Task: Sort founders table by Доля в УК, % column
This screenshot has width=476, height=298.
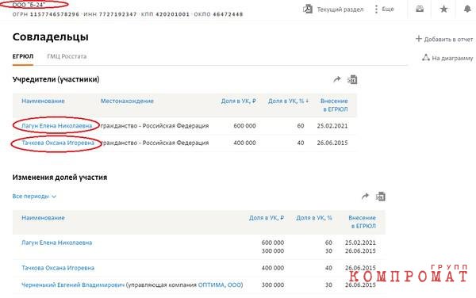Action: click(x=288, y=101)
